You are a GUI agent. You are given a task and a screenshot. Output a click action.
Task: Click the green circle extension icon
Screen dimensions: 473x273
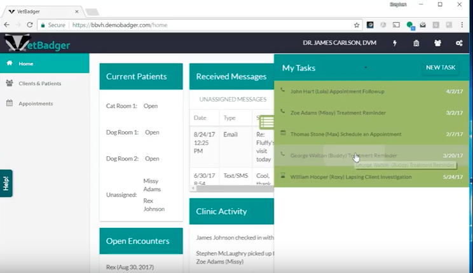[x=410, y=25]
